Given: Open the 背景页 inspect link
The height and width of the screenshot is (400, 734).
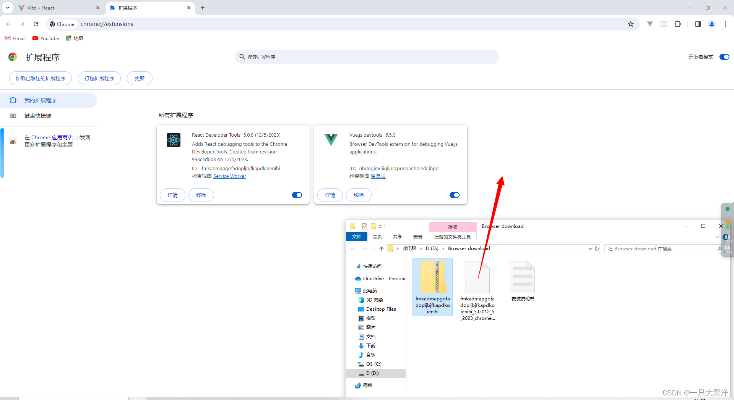Looking at the screenshot, I should [x=378, y=176].
